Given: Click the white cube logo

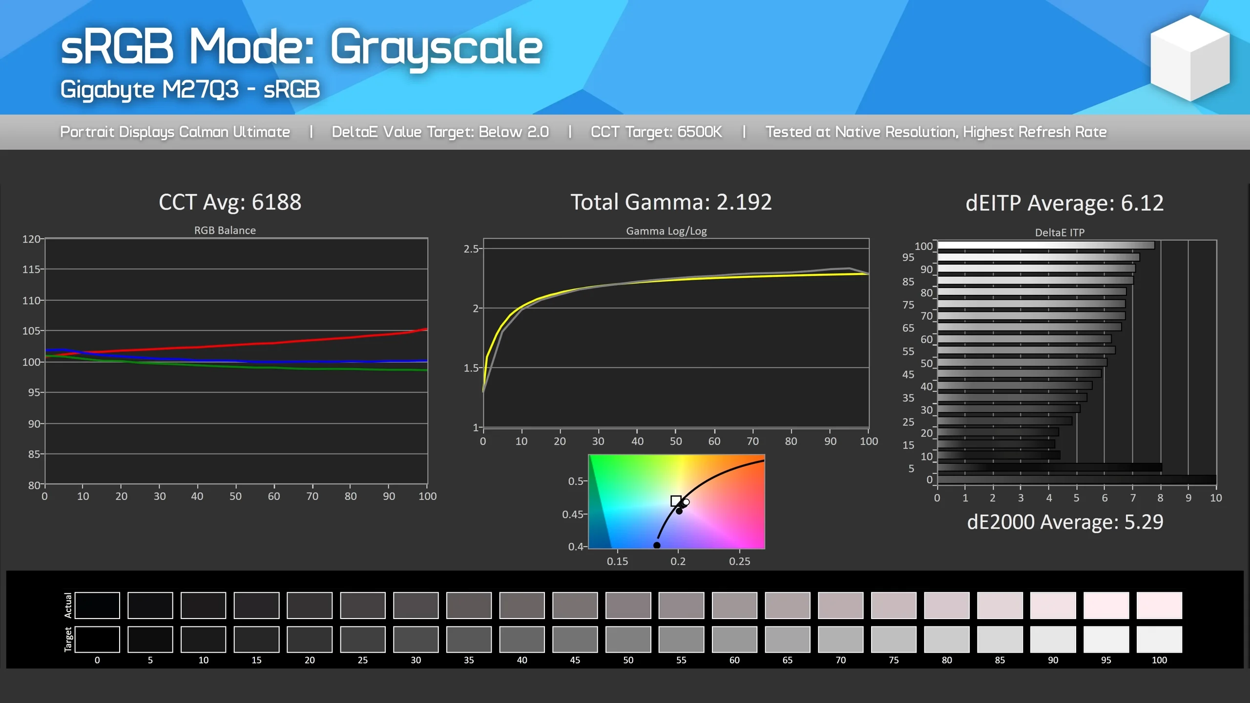Looking at the screenshot, I should (x=1190, y=58).
